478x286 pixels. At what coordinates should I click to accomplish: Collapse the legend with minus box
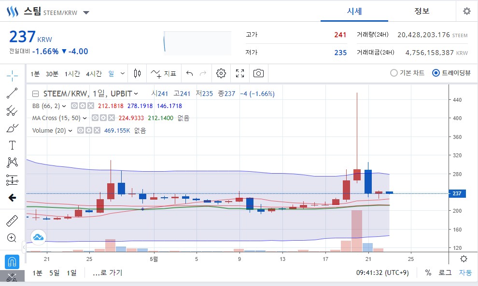(35, 94)
